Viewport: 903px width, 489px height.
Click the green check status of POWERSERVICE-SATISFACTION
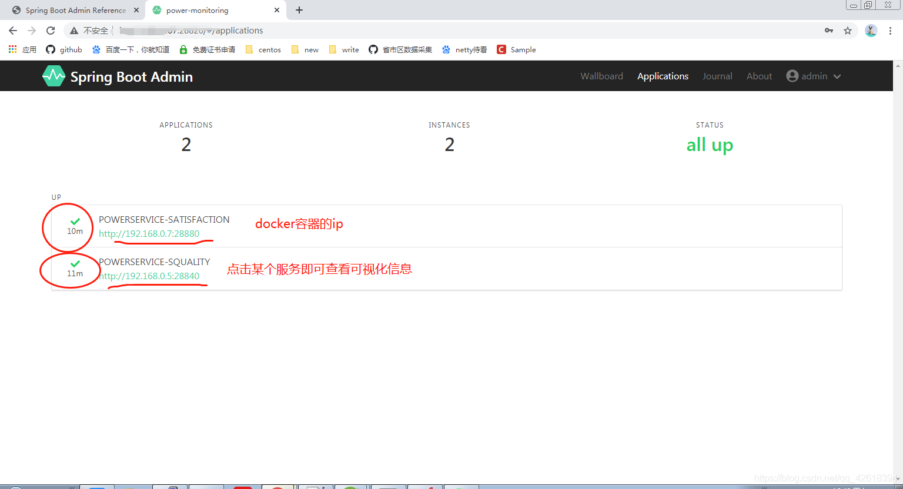[75, 221]
